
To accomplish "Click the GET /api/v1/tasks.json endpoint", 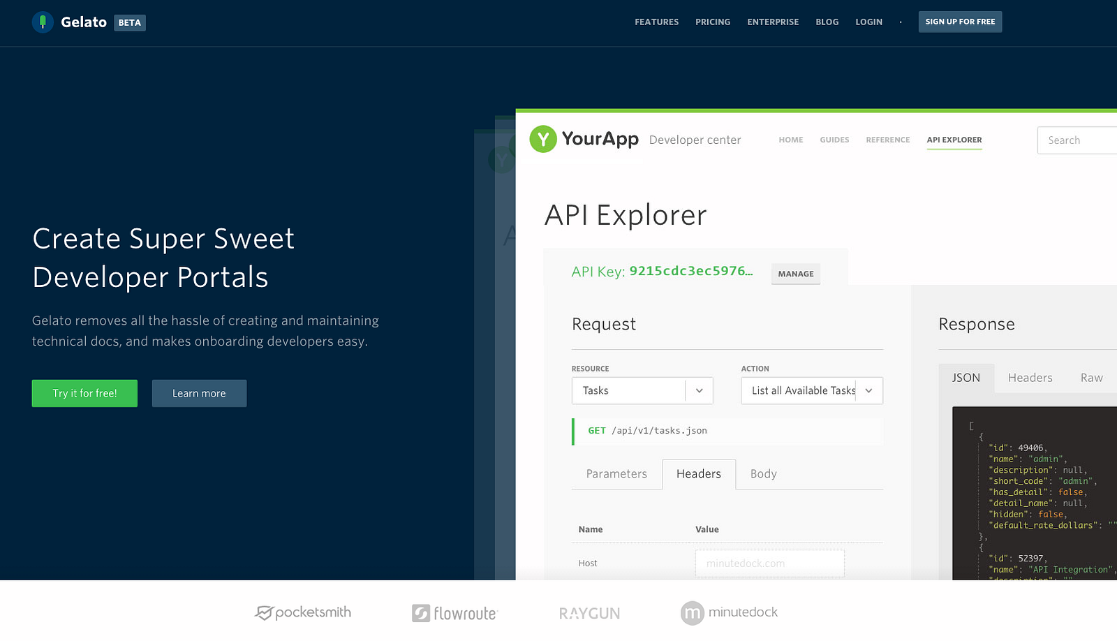I will 727,431.
